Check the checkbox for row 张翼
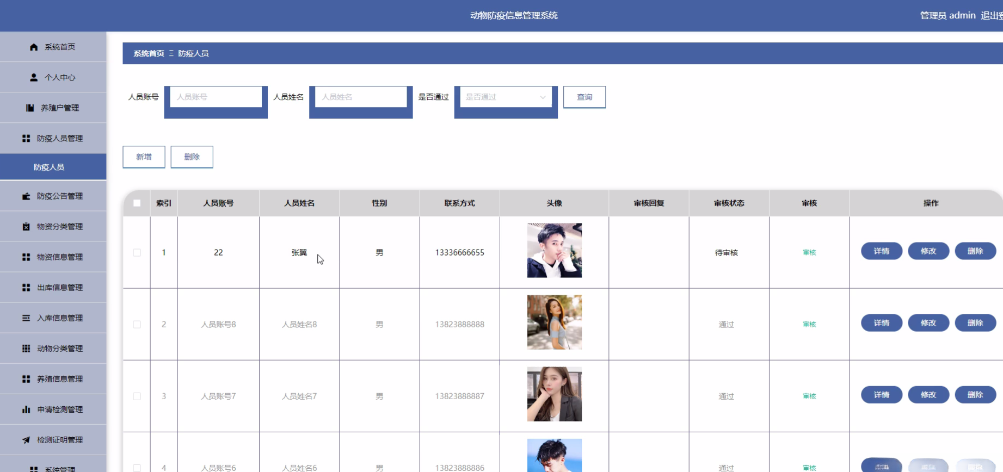The image size is (1003, 472). (137, 252)
